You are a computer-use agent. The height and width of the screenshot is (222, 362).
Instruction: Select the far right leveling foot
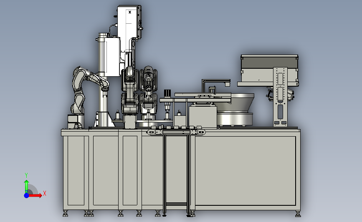pyautogui.click(x=298, y=214)
